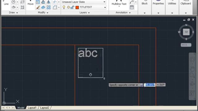Pick the Ellipse tool in Draw panel
The image size is (198, 111).
[x=13, y=7]
